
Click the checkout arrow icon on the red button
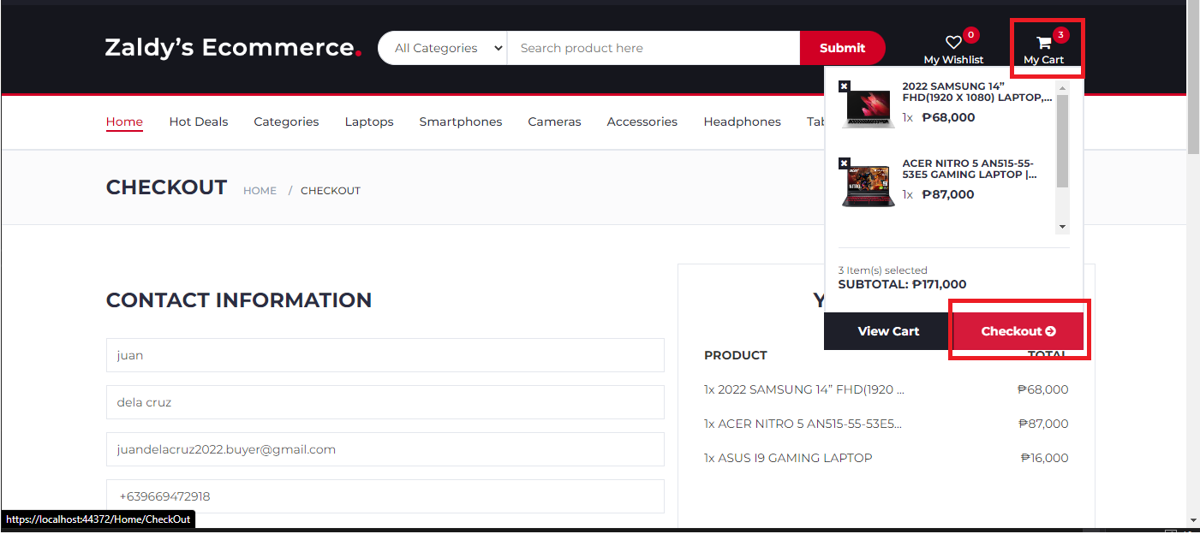click(x=1051, y=330)
